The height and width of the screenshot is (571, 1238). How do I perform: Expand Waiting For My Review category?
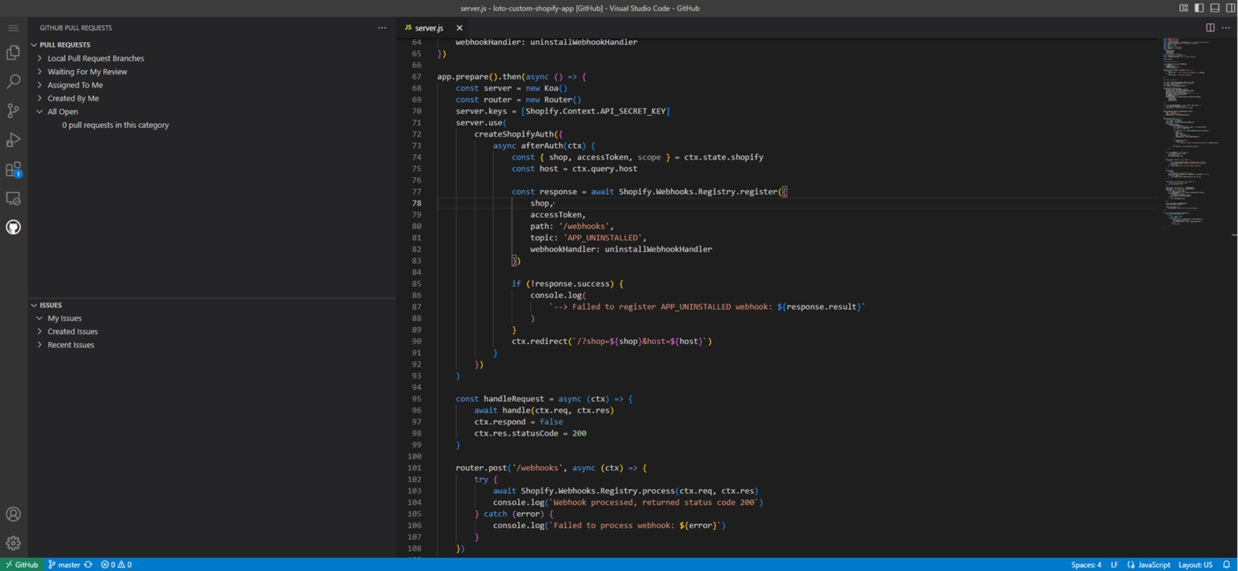(x=87, y=72)
